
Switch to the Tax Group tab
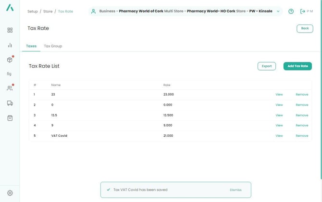pos(53,46)
